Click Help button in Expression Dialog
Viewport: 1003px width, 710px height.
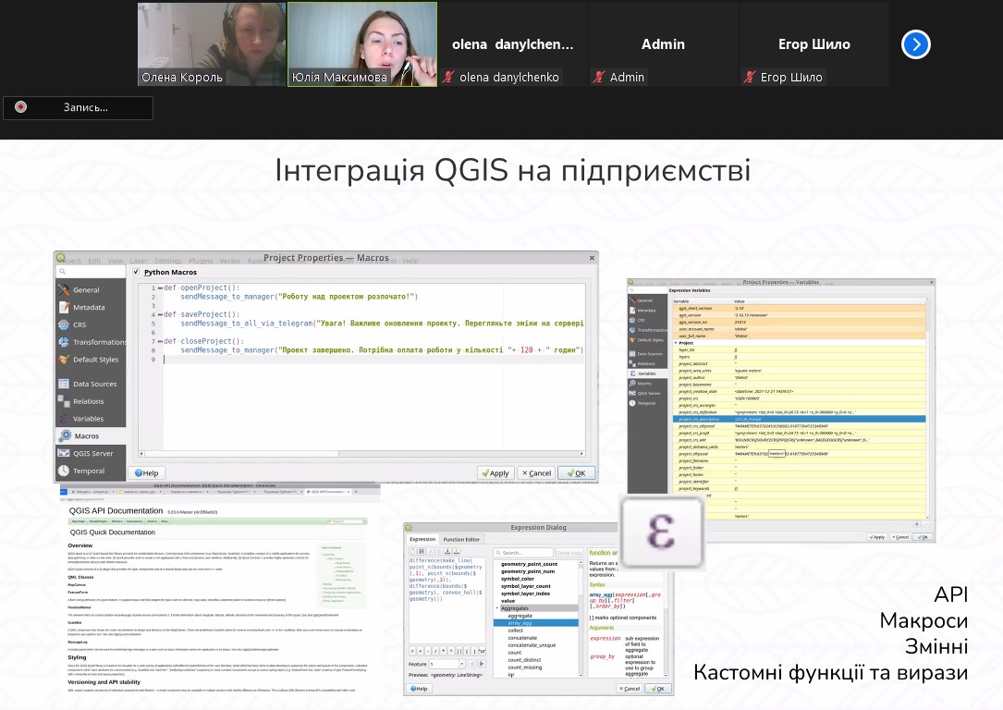(x=420, y=689)
